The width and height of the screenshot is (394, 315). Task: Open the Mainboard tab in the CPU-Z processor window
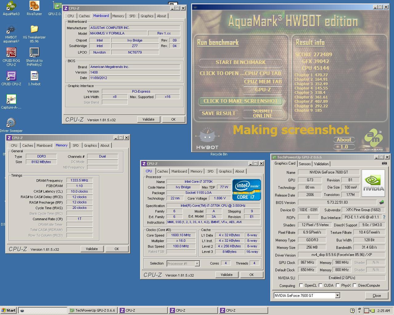tap(179, 171)
